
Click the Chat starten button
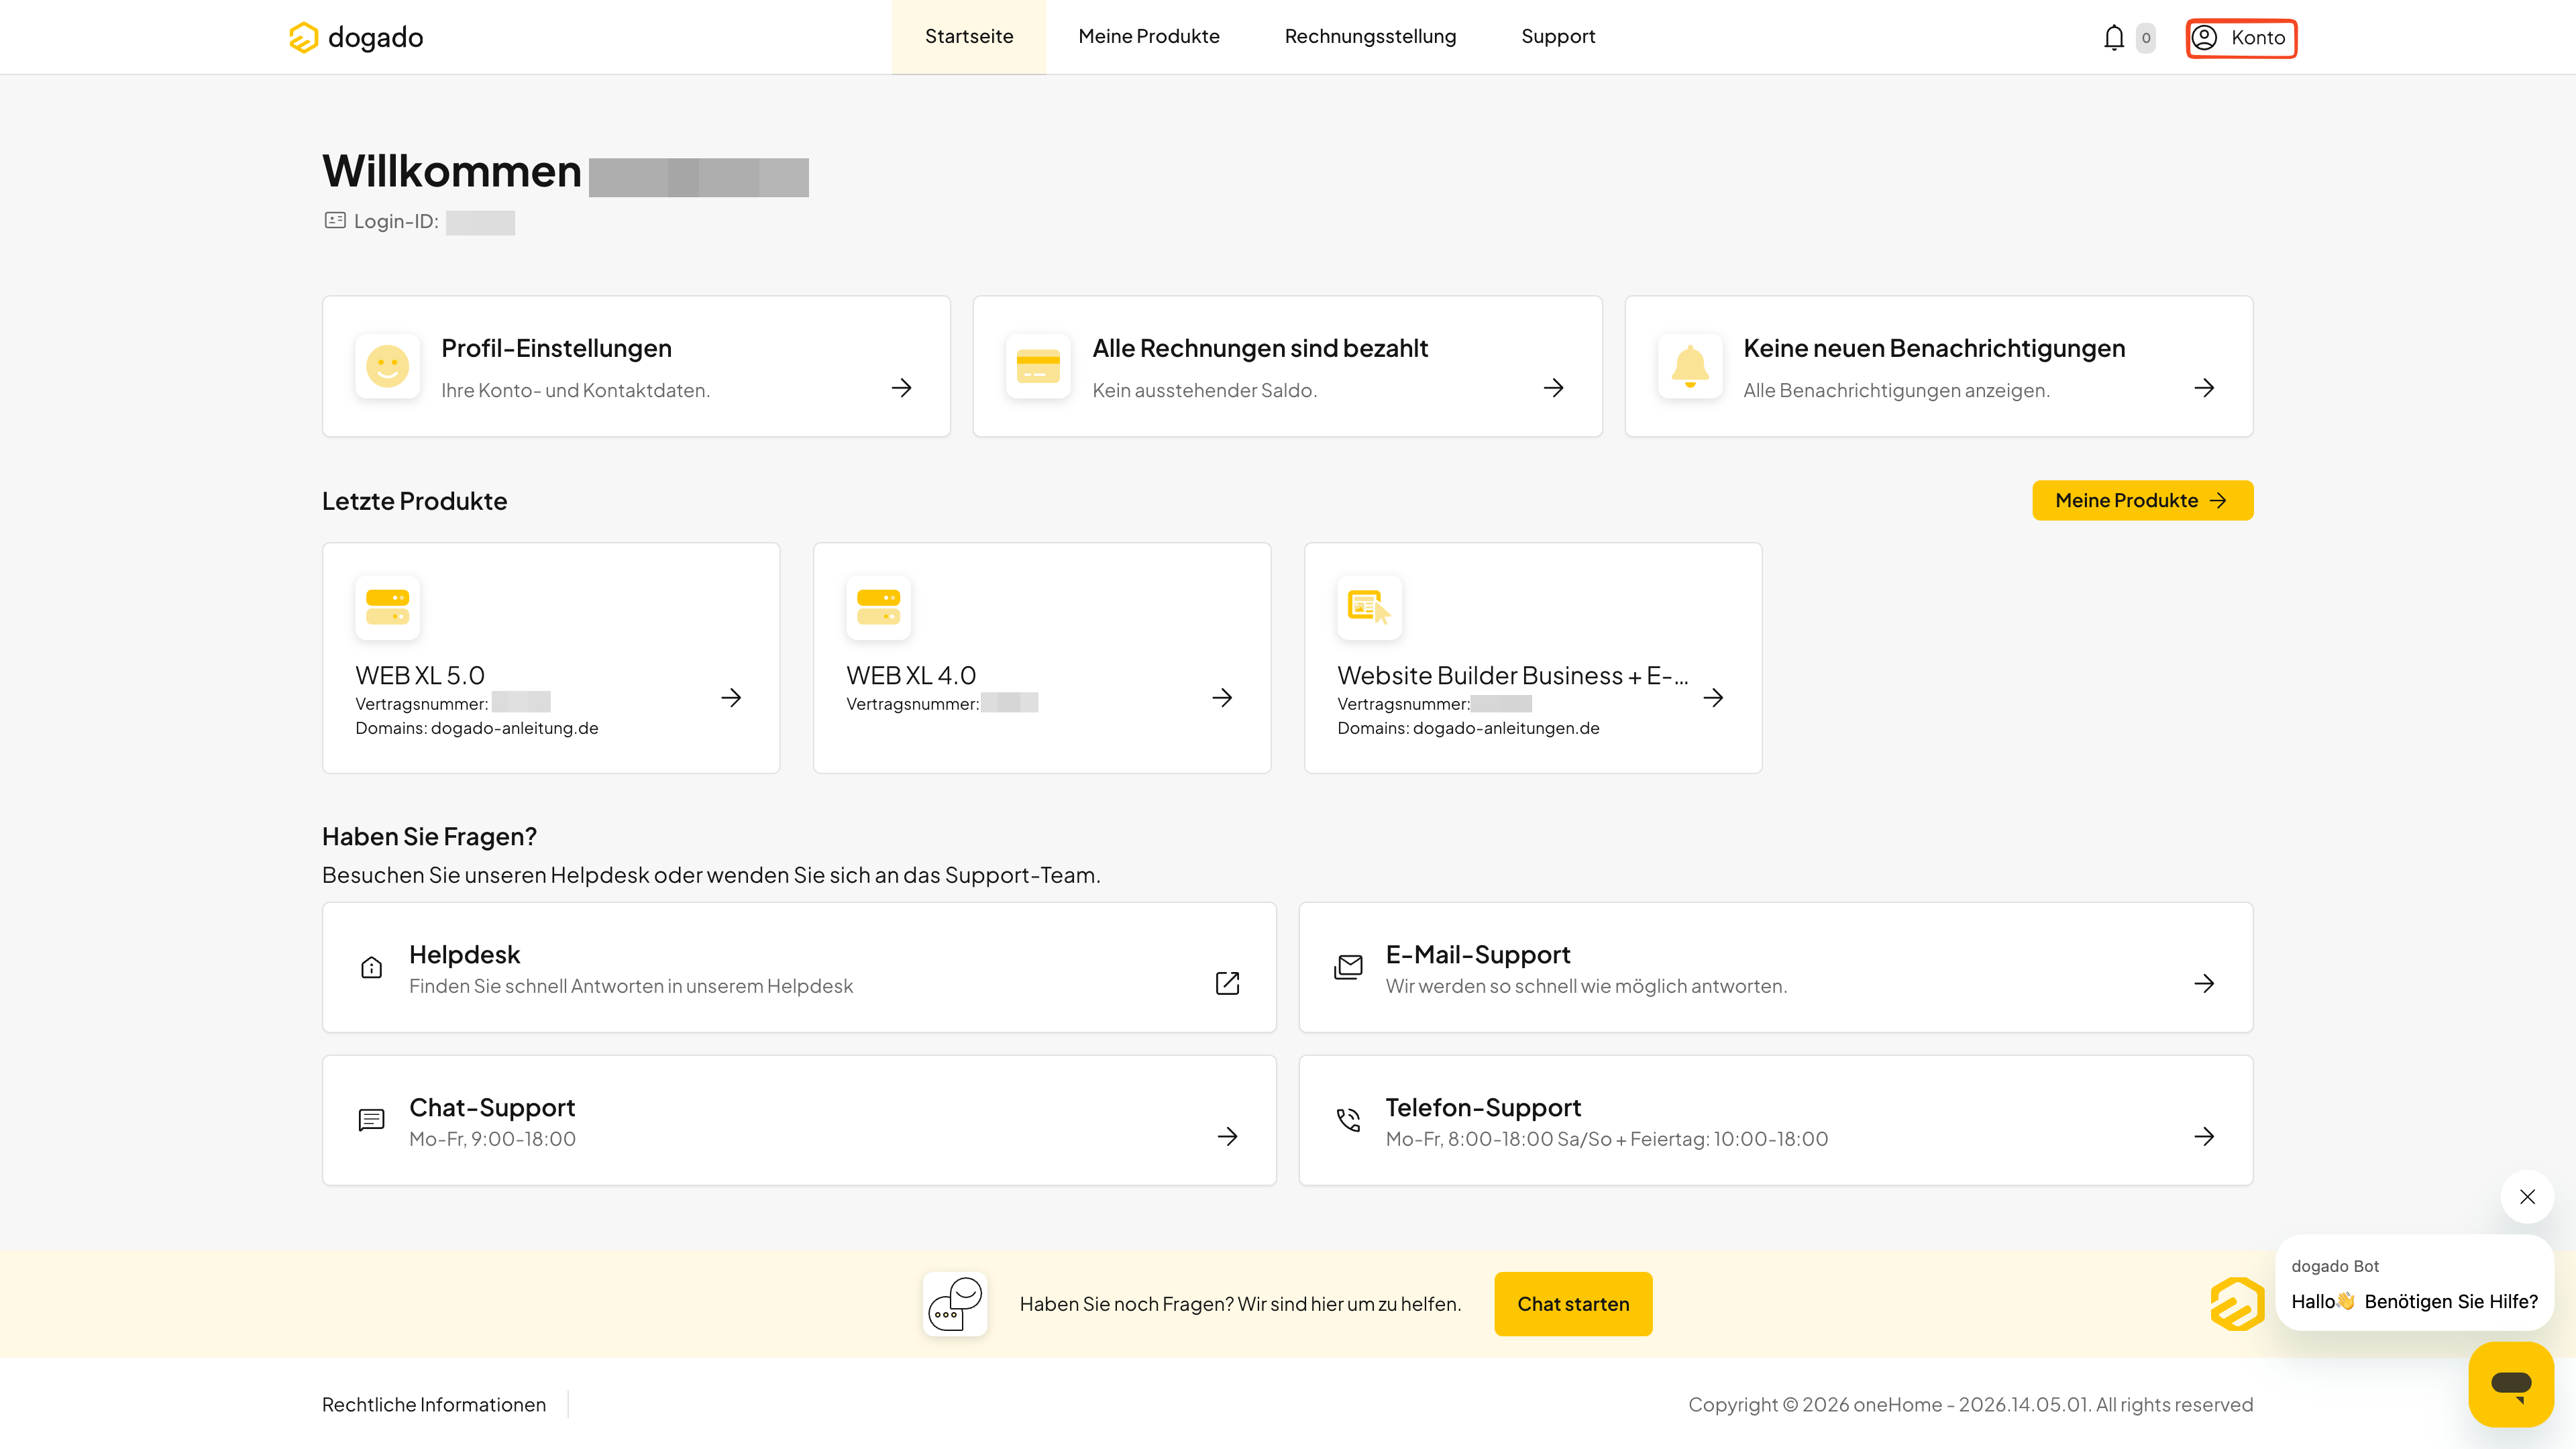pyautogui.click(x=1573, y=1304)
